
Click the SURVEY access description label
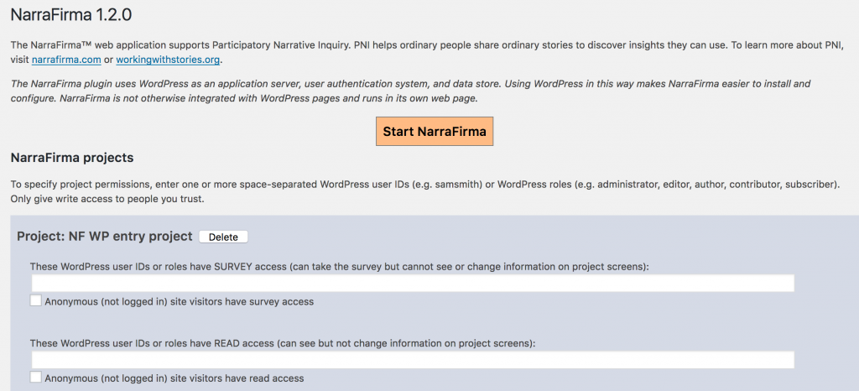tap(339, 267)
